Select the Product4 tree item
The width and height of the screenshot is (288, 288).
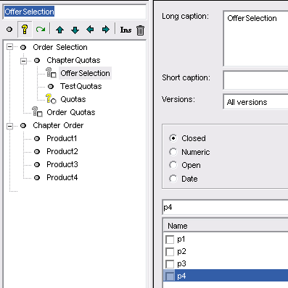click(x=62, y=177)
